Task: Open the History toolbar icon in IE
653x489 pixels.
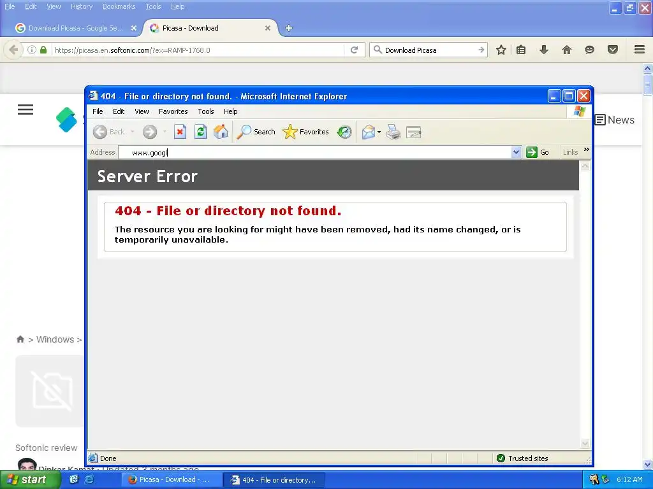Action: pyautogui.click(x=344, y=132)
